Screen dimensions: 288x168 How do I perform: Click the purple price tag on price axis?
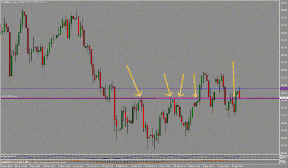pyautogui.click(x=283, y=89)
